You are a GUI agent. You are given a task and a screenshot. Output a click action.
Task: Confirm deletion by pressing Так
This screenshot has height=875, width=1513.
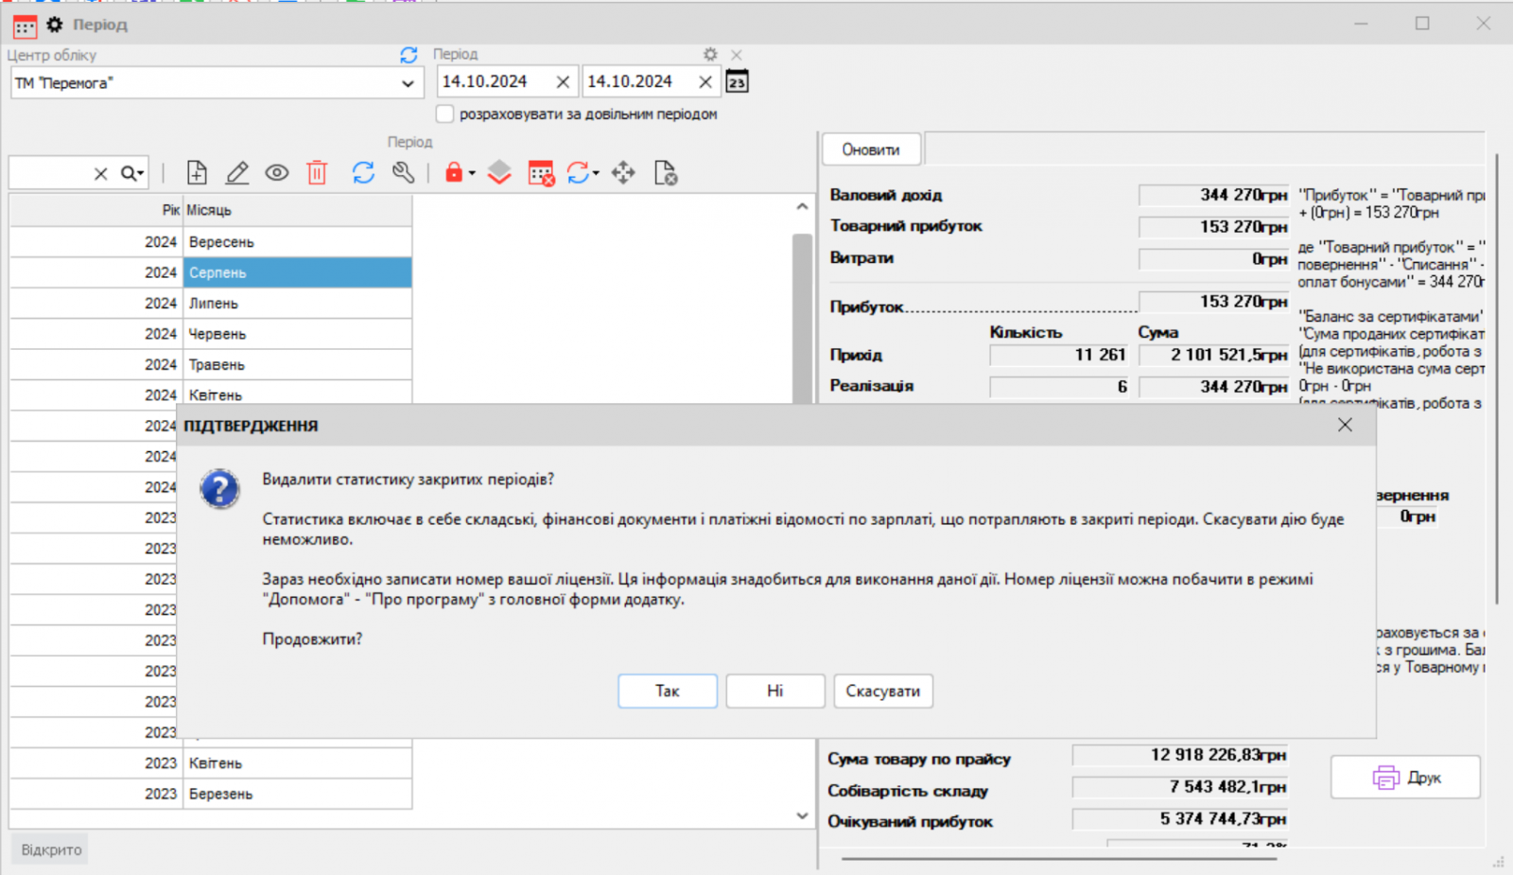pos(667,691)
